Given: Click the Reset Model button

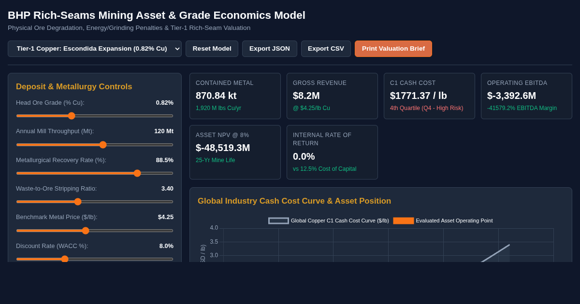Looking at the screenshot, I should 212,49.
